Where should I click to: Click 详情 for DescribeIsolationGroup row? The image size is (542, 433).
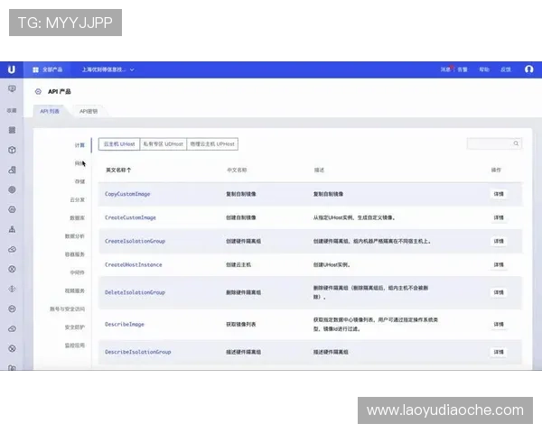pos(499,352)
